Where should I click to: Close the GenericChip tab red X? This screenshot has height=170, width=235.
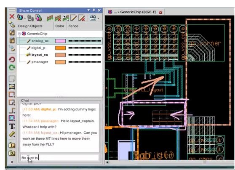click(x=160, y=12)
